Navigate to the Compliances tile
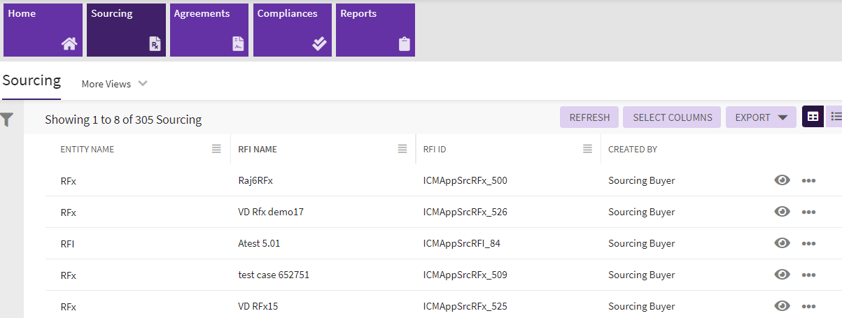Image resolution: width=842 pixels, height=318 pixels. coord(292,30)
